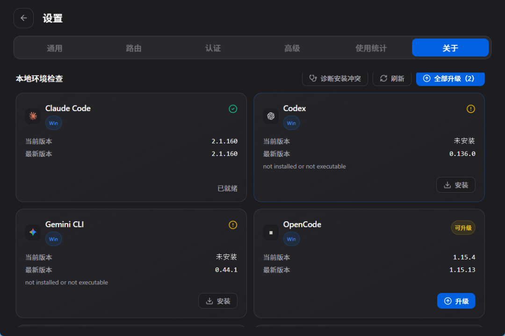This screenshot has height=336, width=505.
Task: Open the 高级 tab
Action: coord(292,48)
